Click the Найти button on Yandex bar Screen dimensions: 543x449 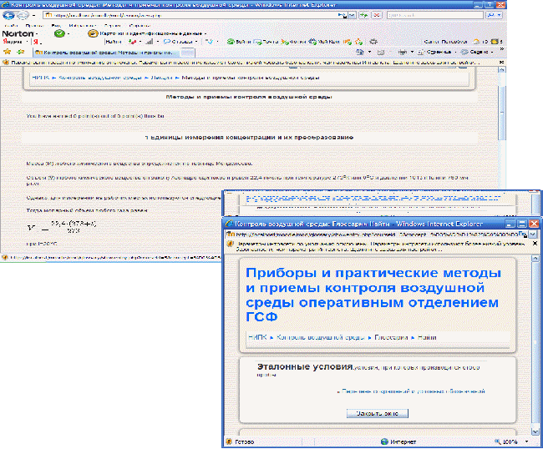click(114, 42)
